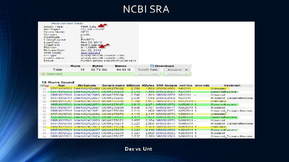
Task: Select the checkbox for run SRR1039511
Action: pos(45,98)
